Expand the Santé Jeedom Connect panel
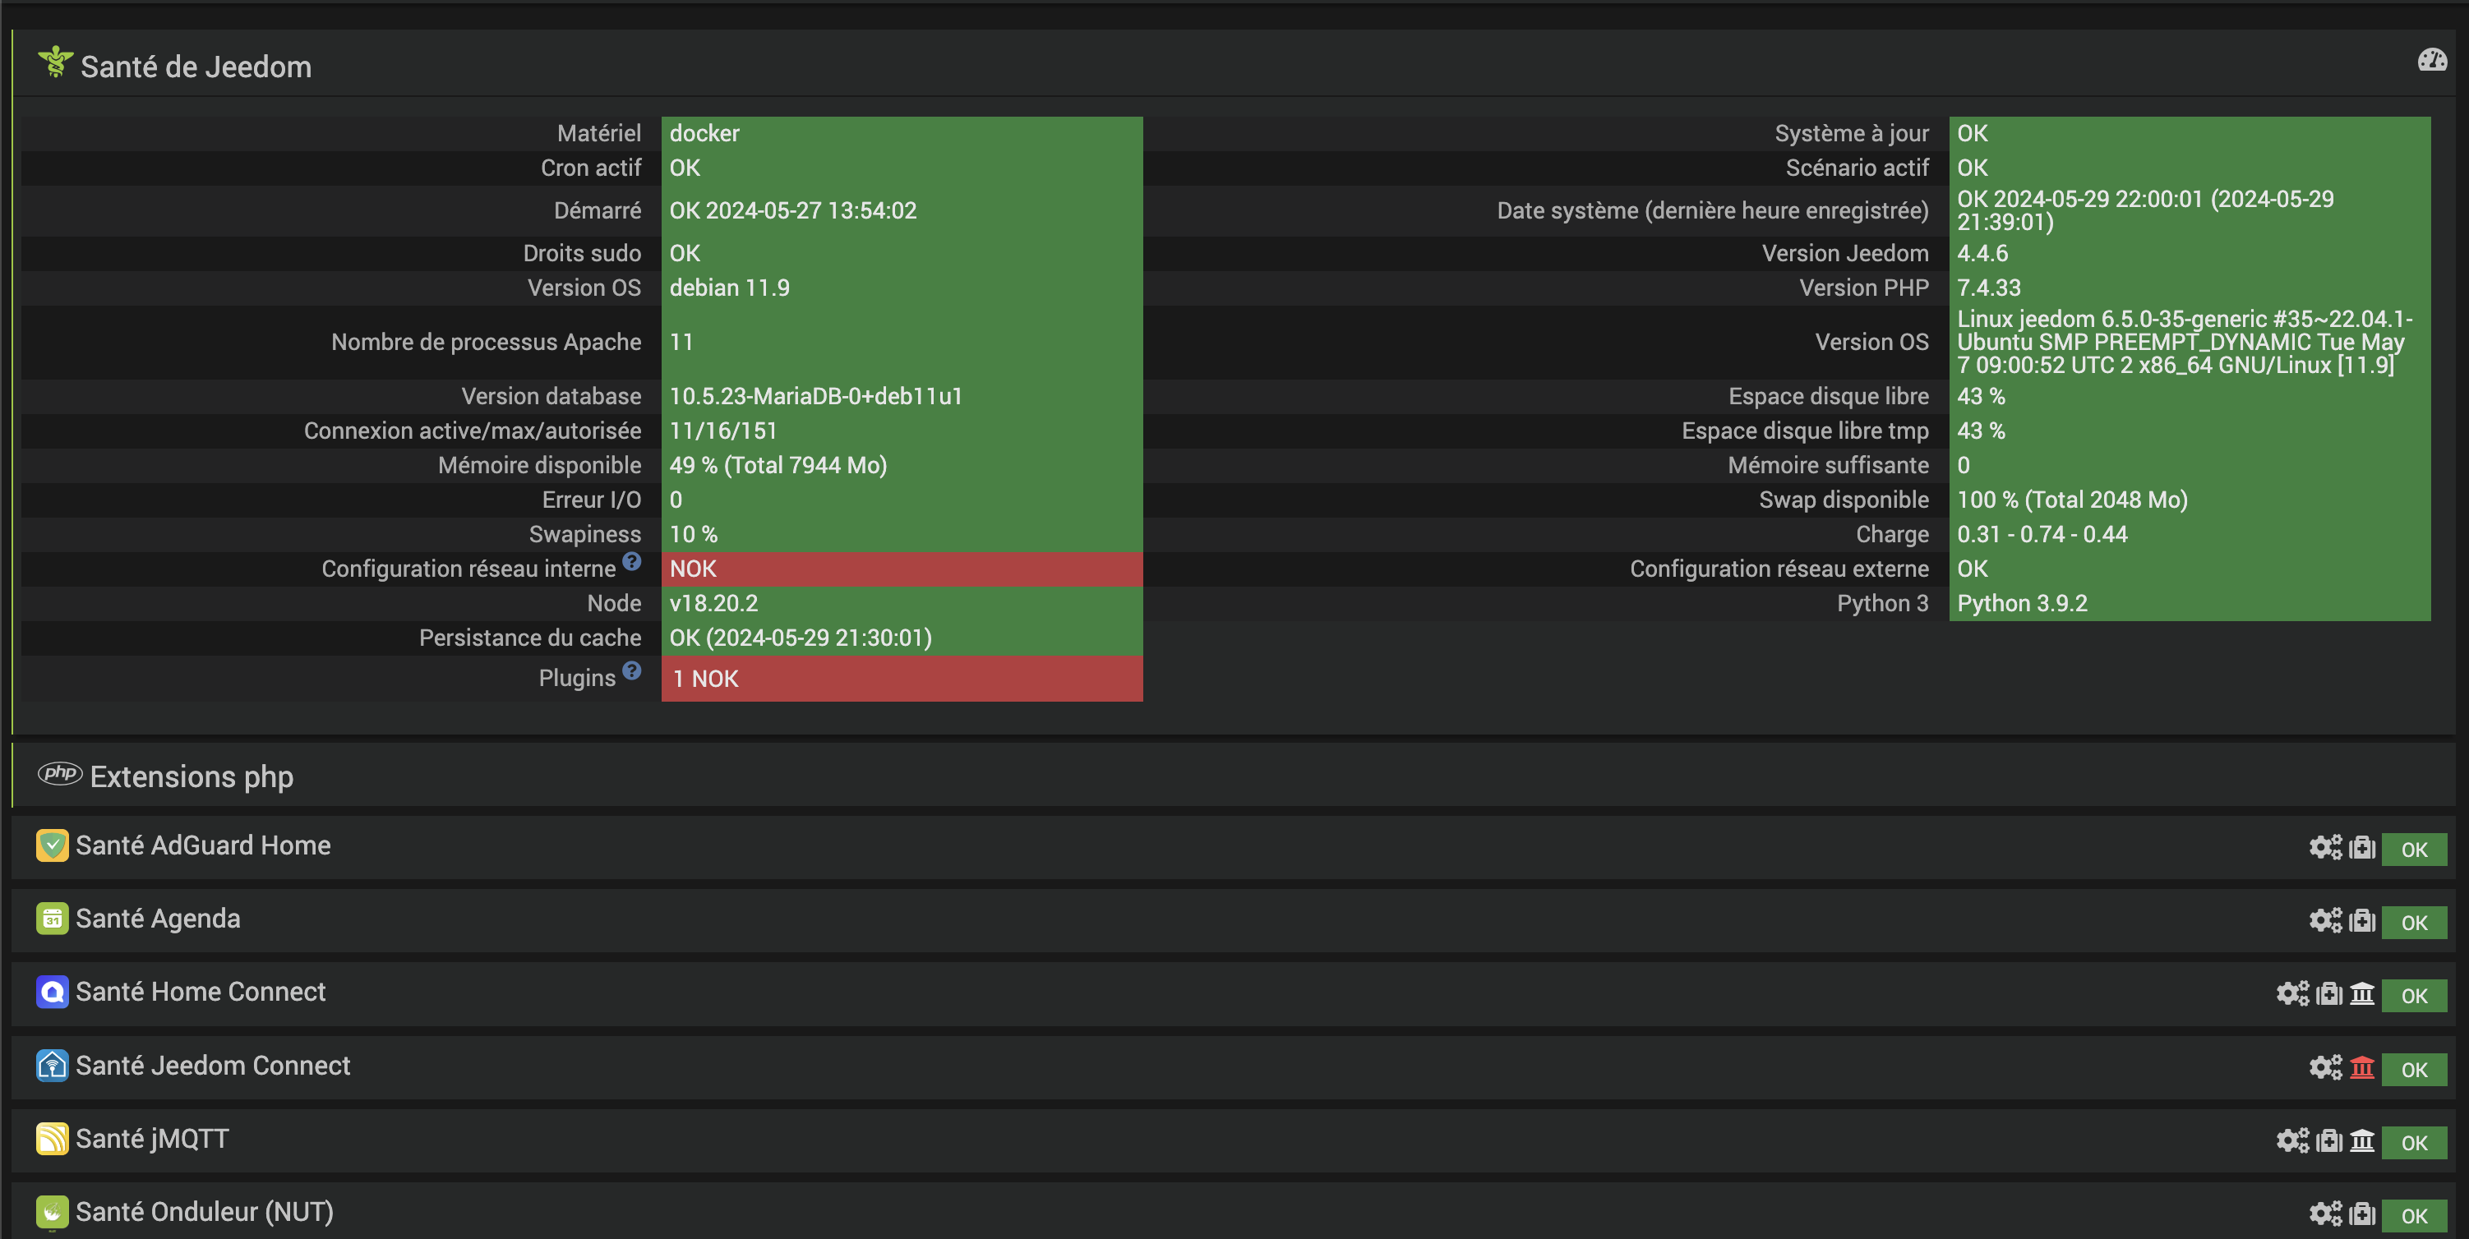Screen dimensions: 2469x1239 pyautogui.click(x=213, y=1066)
